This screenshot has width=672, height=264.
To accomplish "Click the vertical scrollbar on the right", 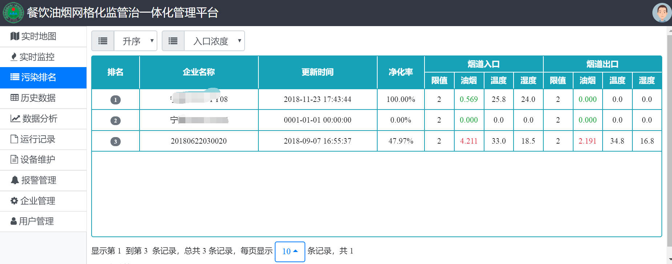I will [x=669, y=141].
